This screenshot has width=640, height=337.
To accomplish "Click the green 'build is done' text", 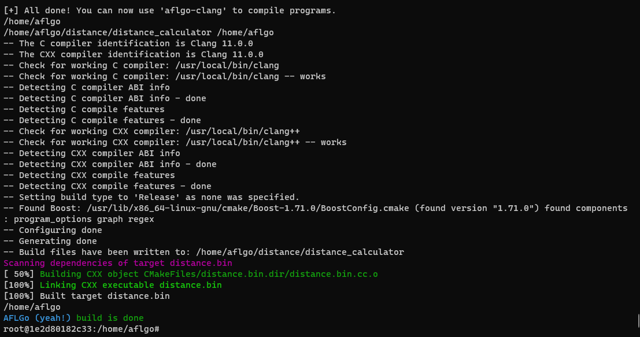I will tap(110, 318).
